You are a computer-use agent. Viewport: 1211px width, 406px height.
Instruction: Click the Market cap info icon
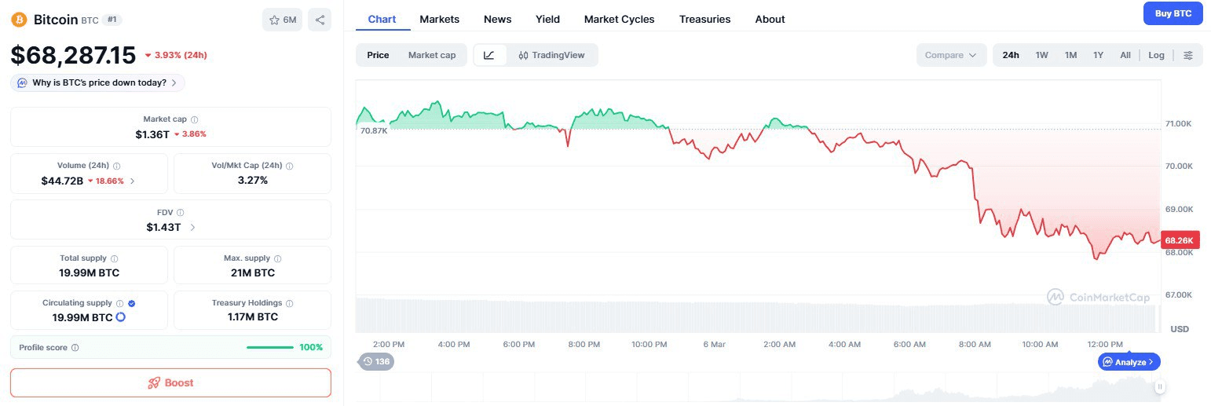[195, 119]
